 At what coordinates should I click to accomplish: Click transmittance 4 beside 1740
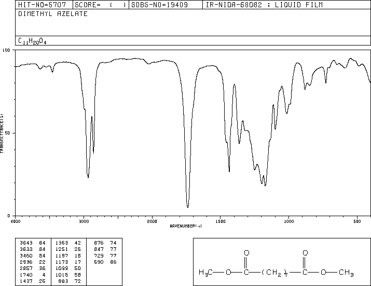tap(44, 275)
